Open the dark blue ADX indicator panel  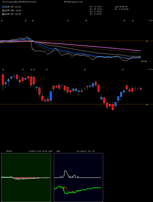(x=78, y=177)
